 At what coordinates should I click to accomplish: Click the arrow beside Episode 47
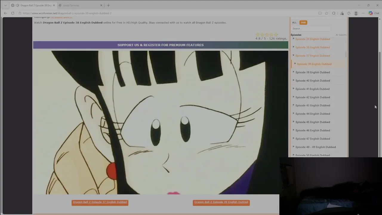tap(293, 139)
